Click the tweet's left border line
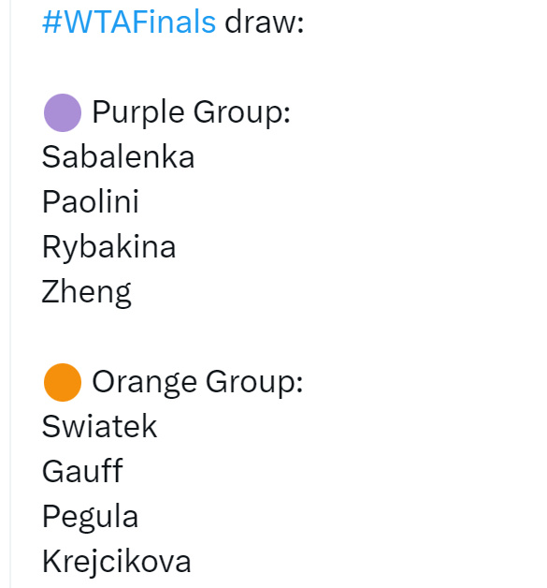 [x=10, y=294]
